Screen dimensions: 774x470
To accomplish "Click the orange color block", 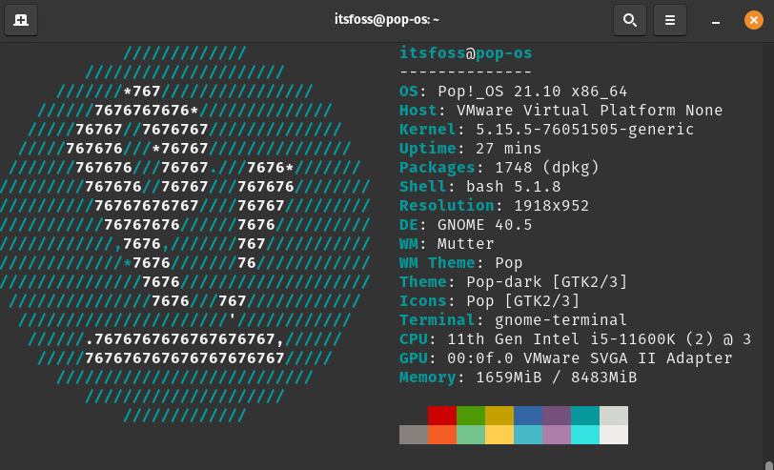I will pyautogui.click(x=442, y=435).
